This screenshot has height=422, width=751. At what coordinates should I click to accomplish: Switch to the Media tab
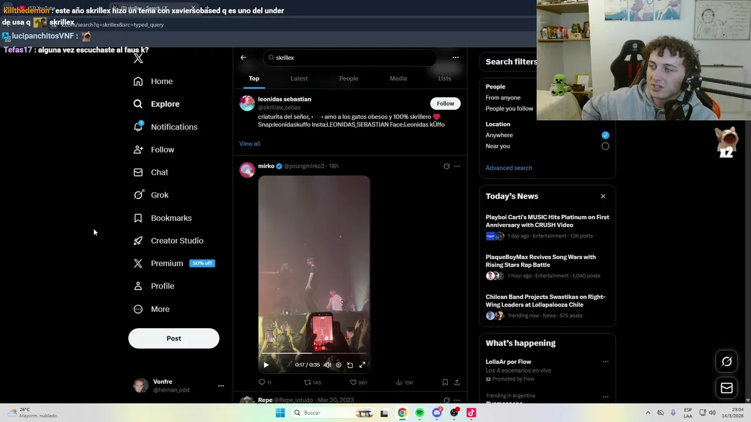[x=398, y=79]
